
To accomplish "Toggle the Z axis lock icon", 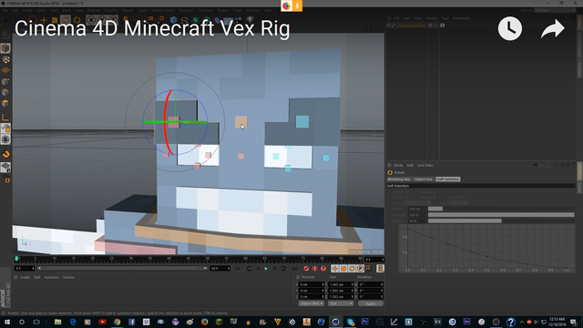I will click(x=113, y=20).
